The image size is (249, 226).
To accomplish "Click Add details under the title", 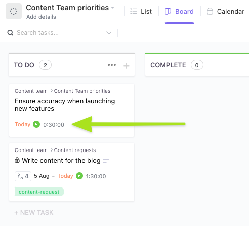I will coord(41,17).
